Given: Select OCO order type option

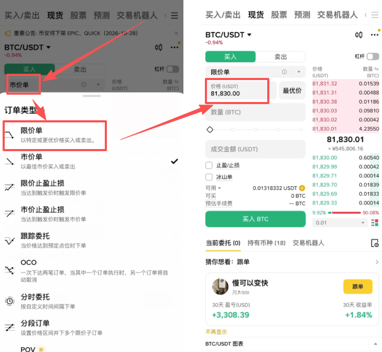Looking at the screenshot, I should (91, 270).
